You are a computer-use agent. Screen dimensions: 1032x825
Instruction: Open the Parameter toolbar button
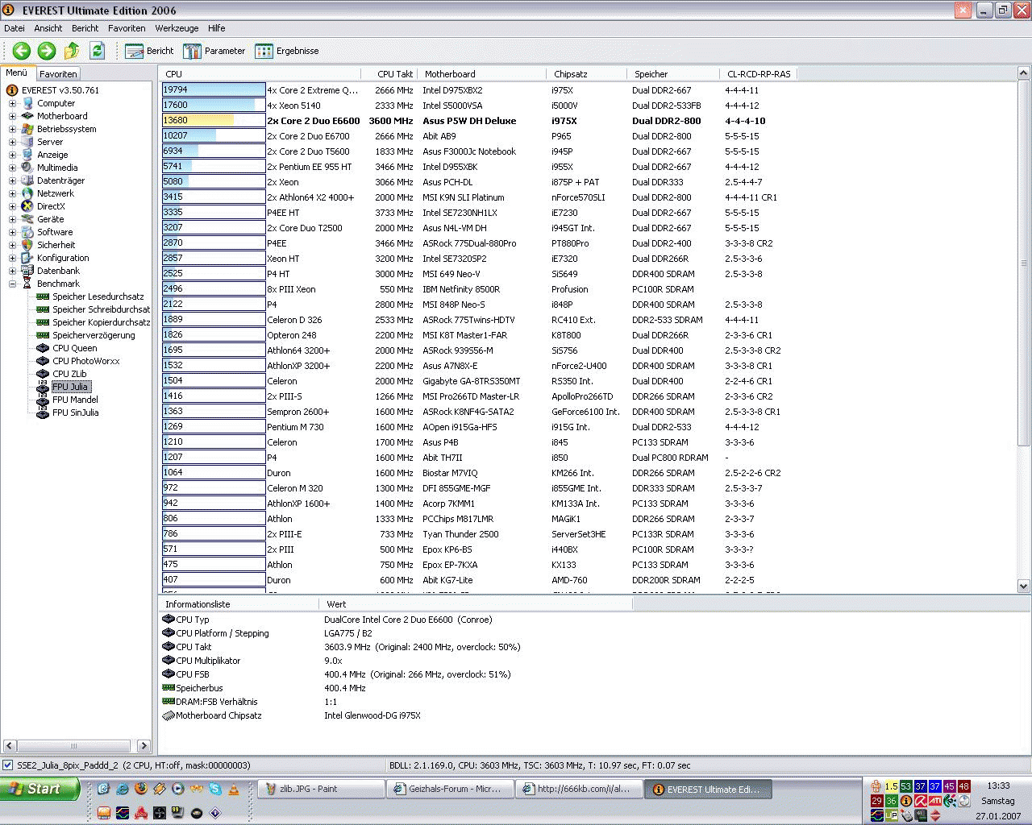[x=214, y=51]
